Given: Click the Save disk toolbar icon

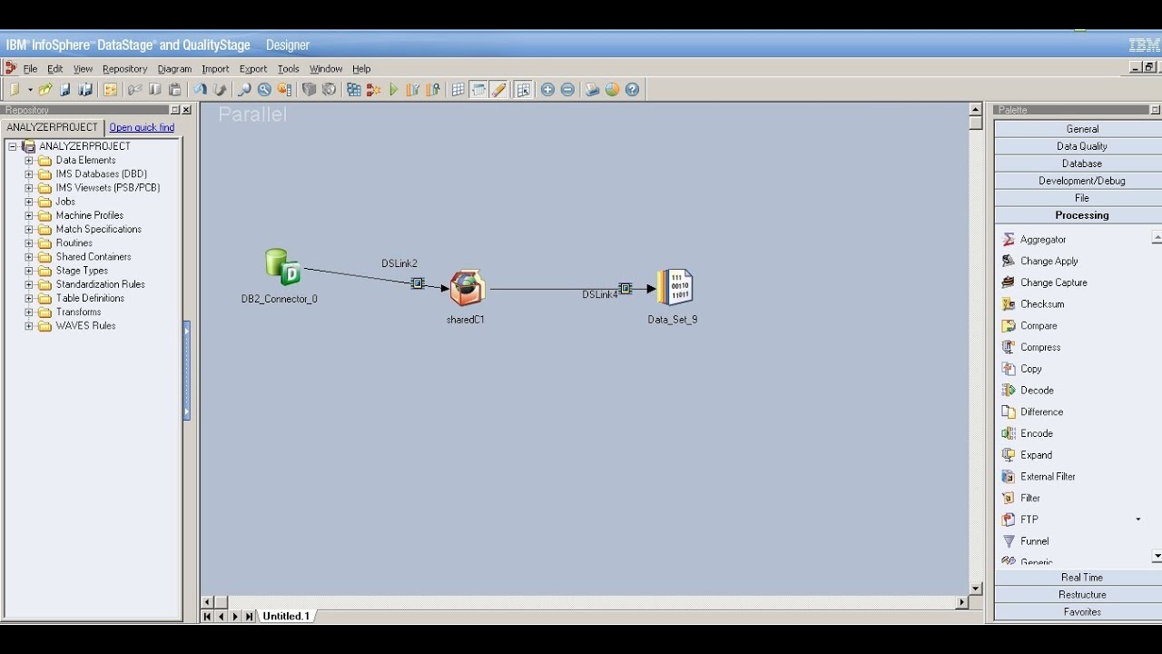Looking at the screenshot, I should click(x=65, y=90).
